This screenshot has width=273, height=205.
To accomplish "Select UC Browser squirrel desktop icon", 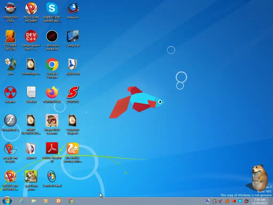I will click(73, 152).
